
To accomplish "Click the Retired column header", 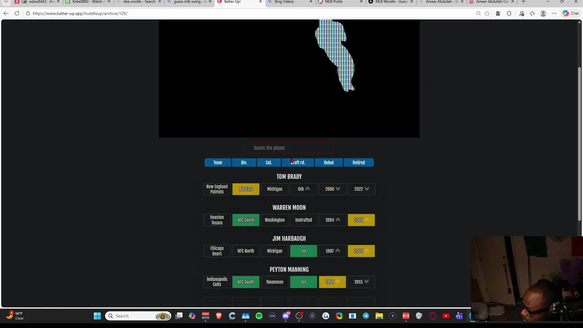I will (358, 163).
